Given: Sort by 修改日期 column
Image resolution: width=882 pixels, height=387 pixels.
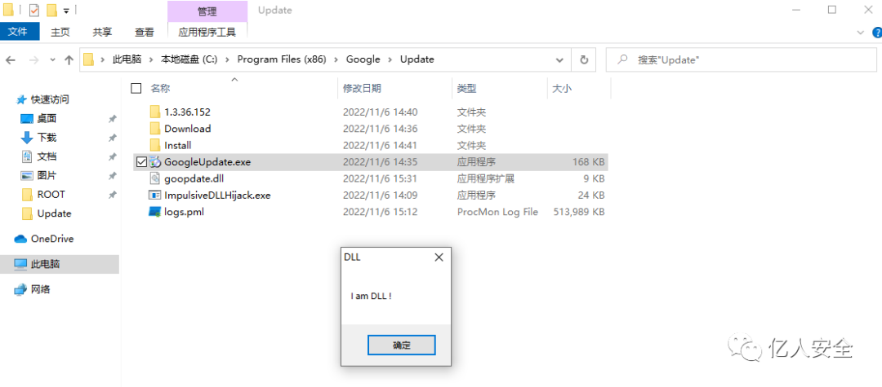Looking at the screenshot, I should [x=362, y=88].
